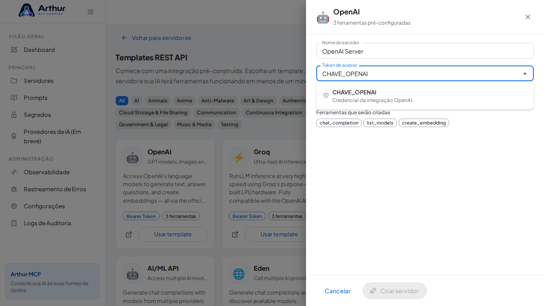The image size is (544, 306).
Task: Click the Nome do servidor input field
Action: (x=425, y=51)
